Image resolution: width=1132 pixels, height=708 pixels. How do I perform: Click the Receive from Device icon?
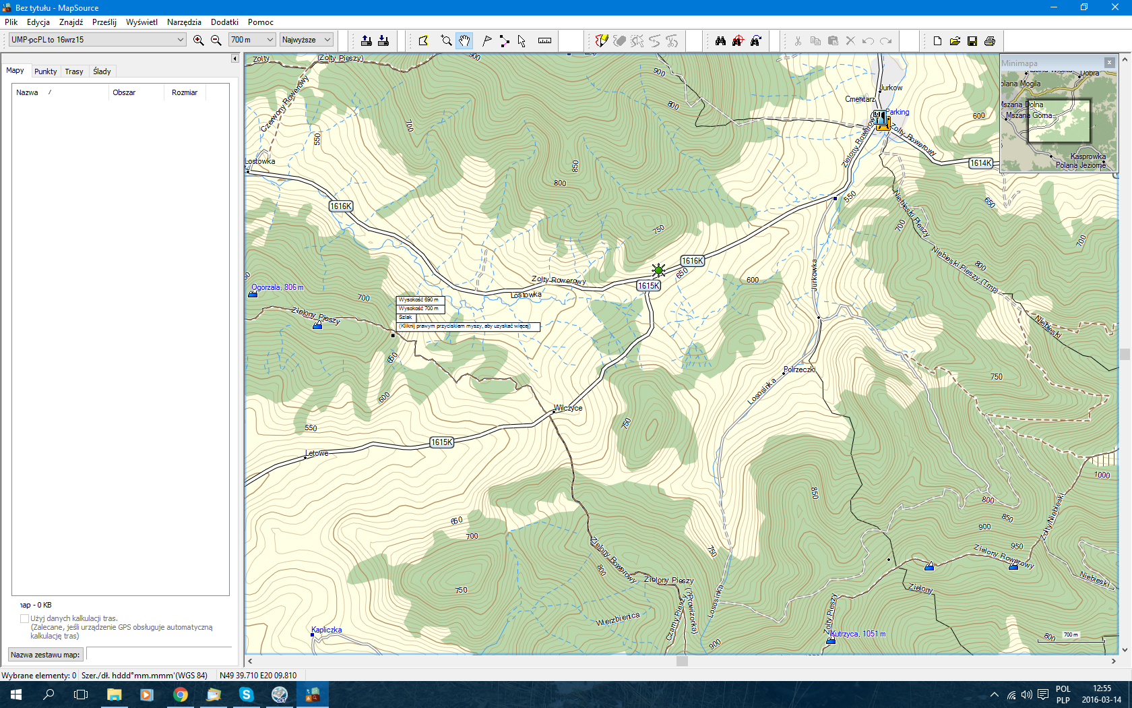pos(383,40)
